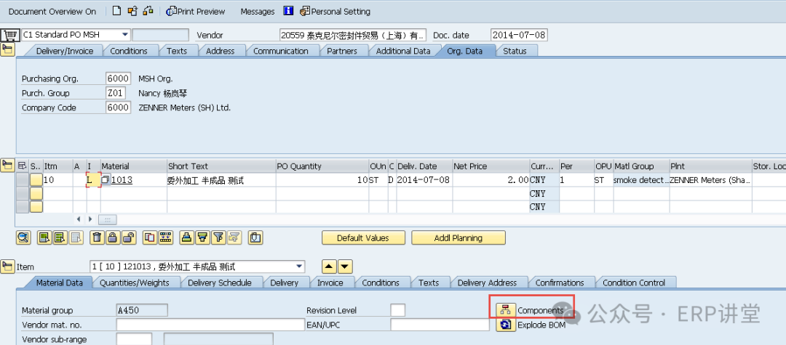Expand the Item selector dropdown
Screen dimensions: 786x345
[x=299, y=267]
